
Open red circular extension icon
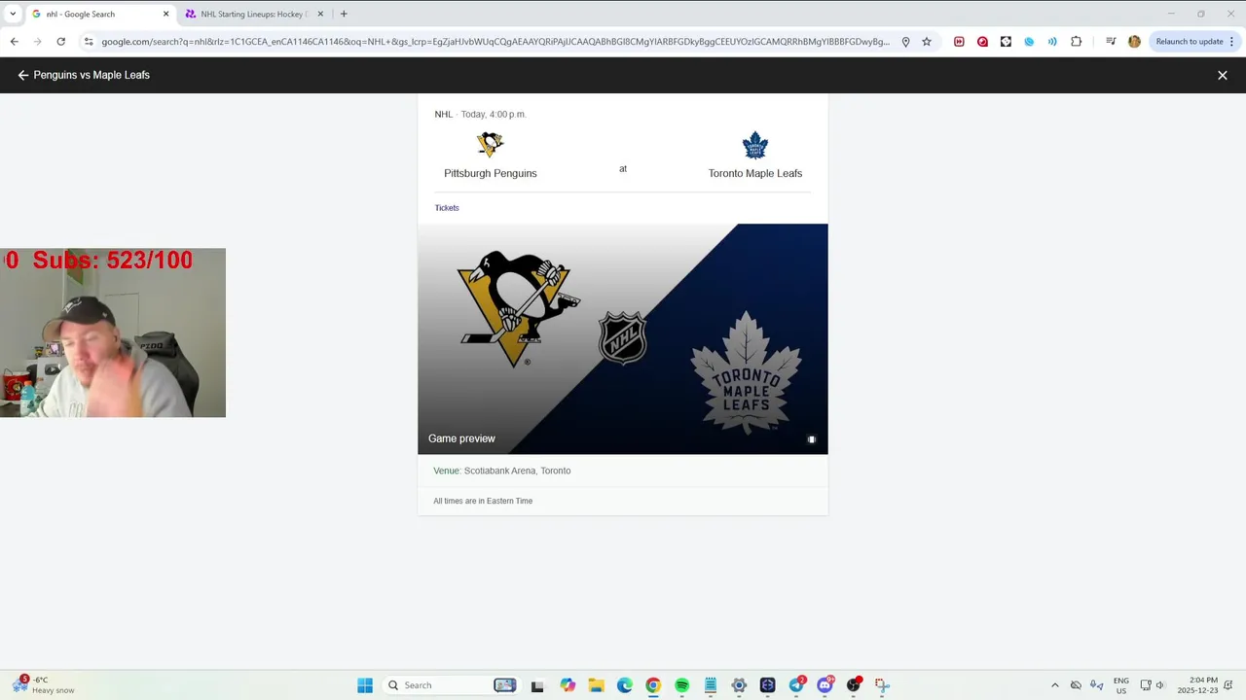pos(982,42)
